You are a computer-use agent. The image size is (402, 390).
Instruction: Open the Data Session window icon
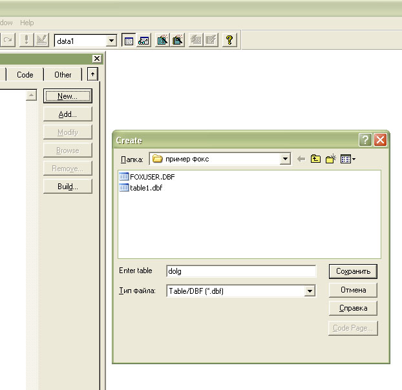(143, 40)
